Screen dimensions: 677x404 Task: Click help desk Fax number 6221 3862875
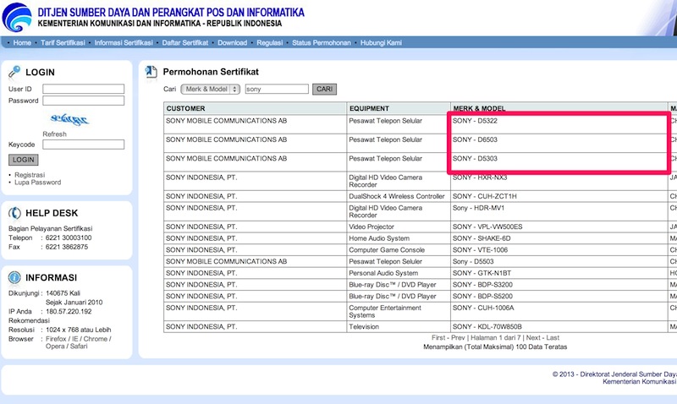point(67,247)
